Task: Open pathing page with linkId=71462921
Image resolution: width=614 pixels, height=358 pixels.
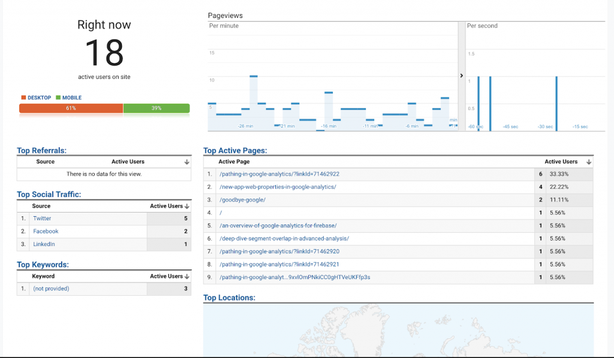Action: point(279,264)
